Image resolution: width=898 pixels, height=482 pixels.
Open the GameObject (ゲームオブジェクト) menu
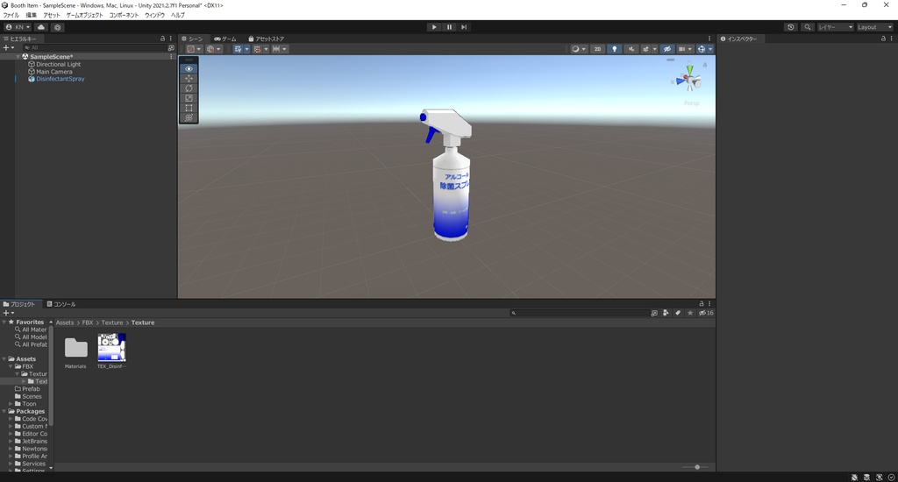click(x=84, y=15)
